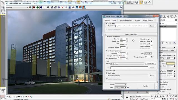Image resolution: width=178 pixels, height=100 pixels.
Task: Enable Use light cache for glossy rays
Action: coord(127,56)
